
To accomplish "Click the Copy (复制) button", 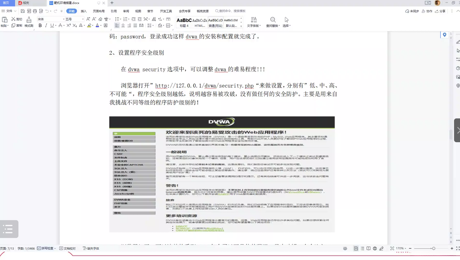I will [x=17, y=26].
